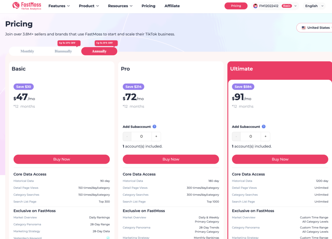Viewport: 332px width, 239px height.
Task: Click the $91/mo Ultimate price
Action: [x=242, y=97]
